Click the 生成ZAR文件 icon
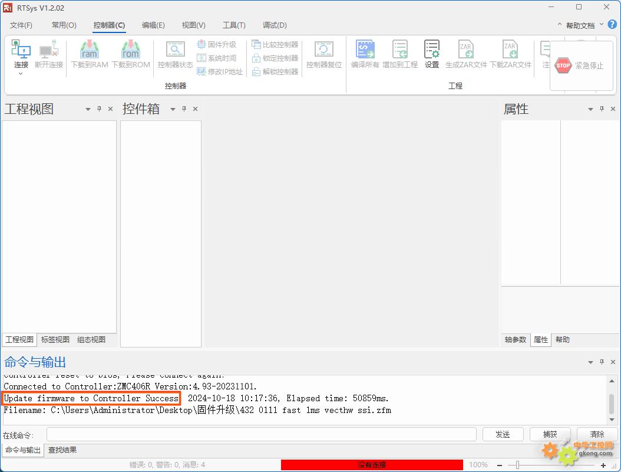Viewport: 621px width, 472px height. tap(465, 49)
